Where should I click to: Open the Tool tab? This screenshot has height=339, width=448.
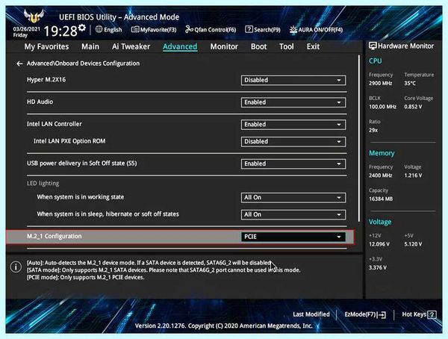[x=287, y=46]
